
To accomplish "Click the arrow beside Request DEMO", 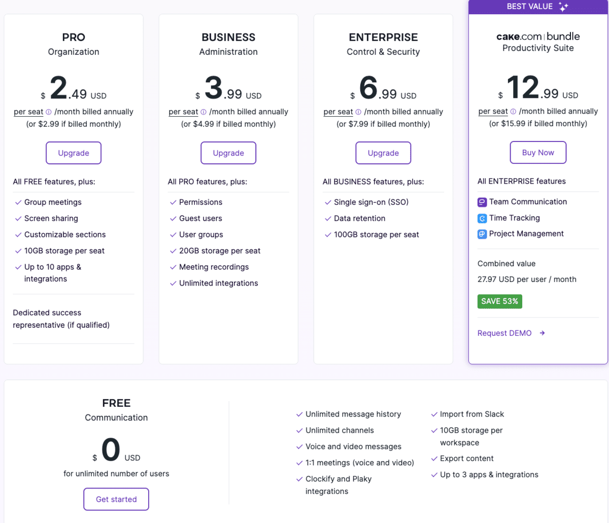I will click(543, 333).
